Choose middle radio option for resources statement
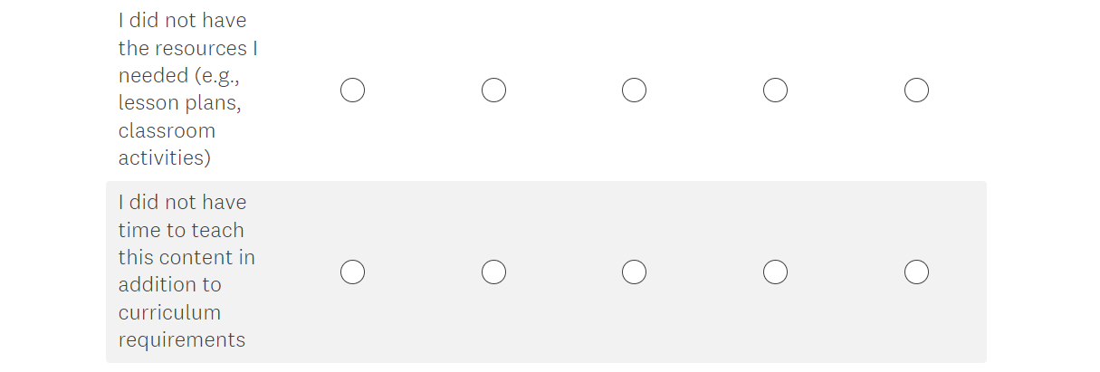Image resolution: width=1100 pixels, height=372 pixels. (x=634, y=91)
